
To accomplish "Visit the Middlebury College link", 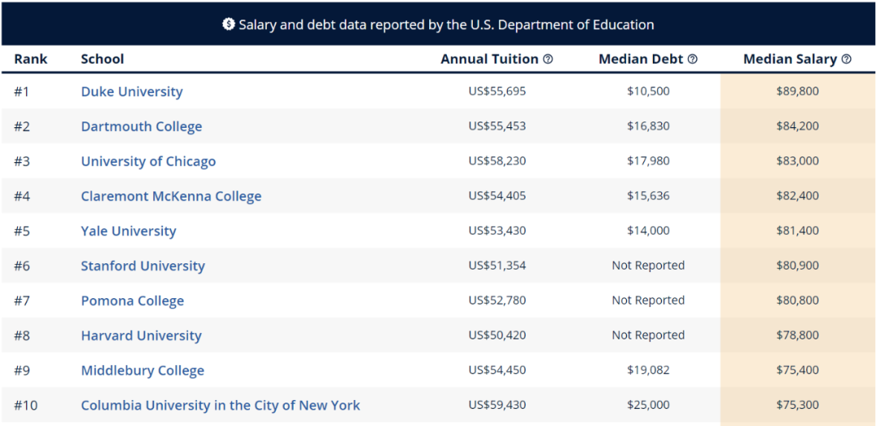I will (143, 371).
